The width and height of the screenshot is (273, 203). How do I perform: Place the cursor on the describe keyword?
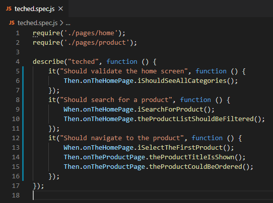48,62
